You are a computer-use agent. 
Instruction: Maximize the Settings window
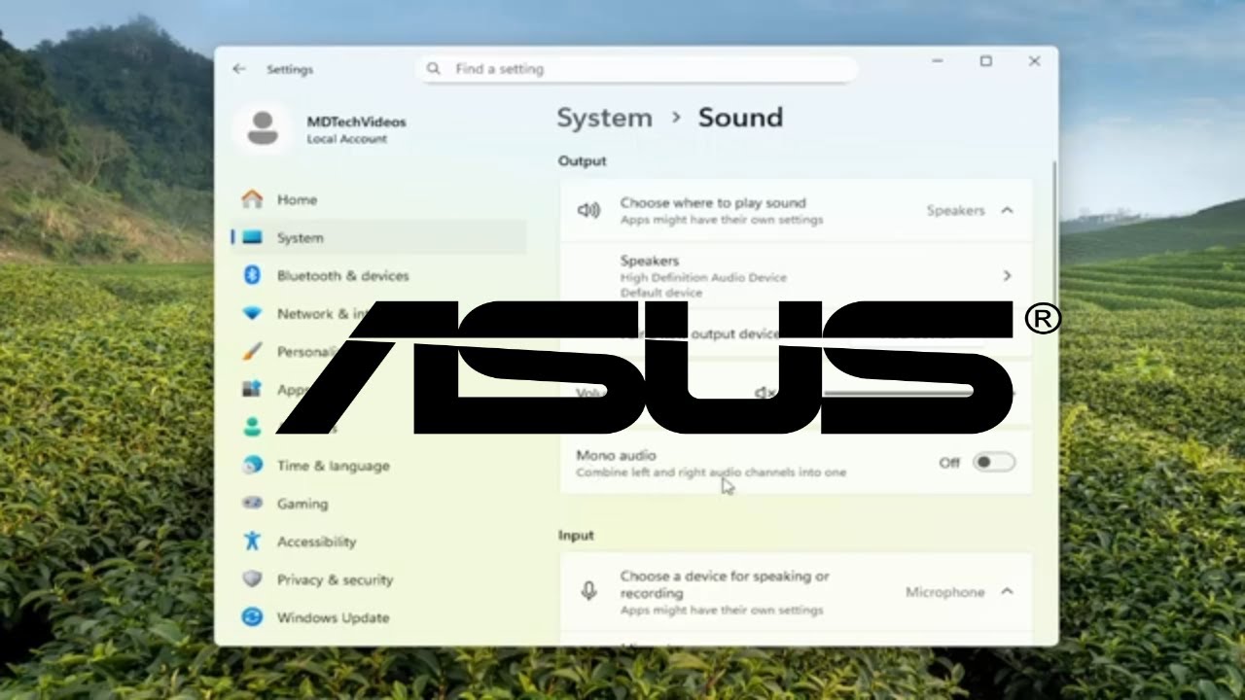click(986, 61)
